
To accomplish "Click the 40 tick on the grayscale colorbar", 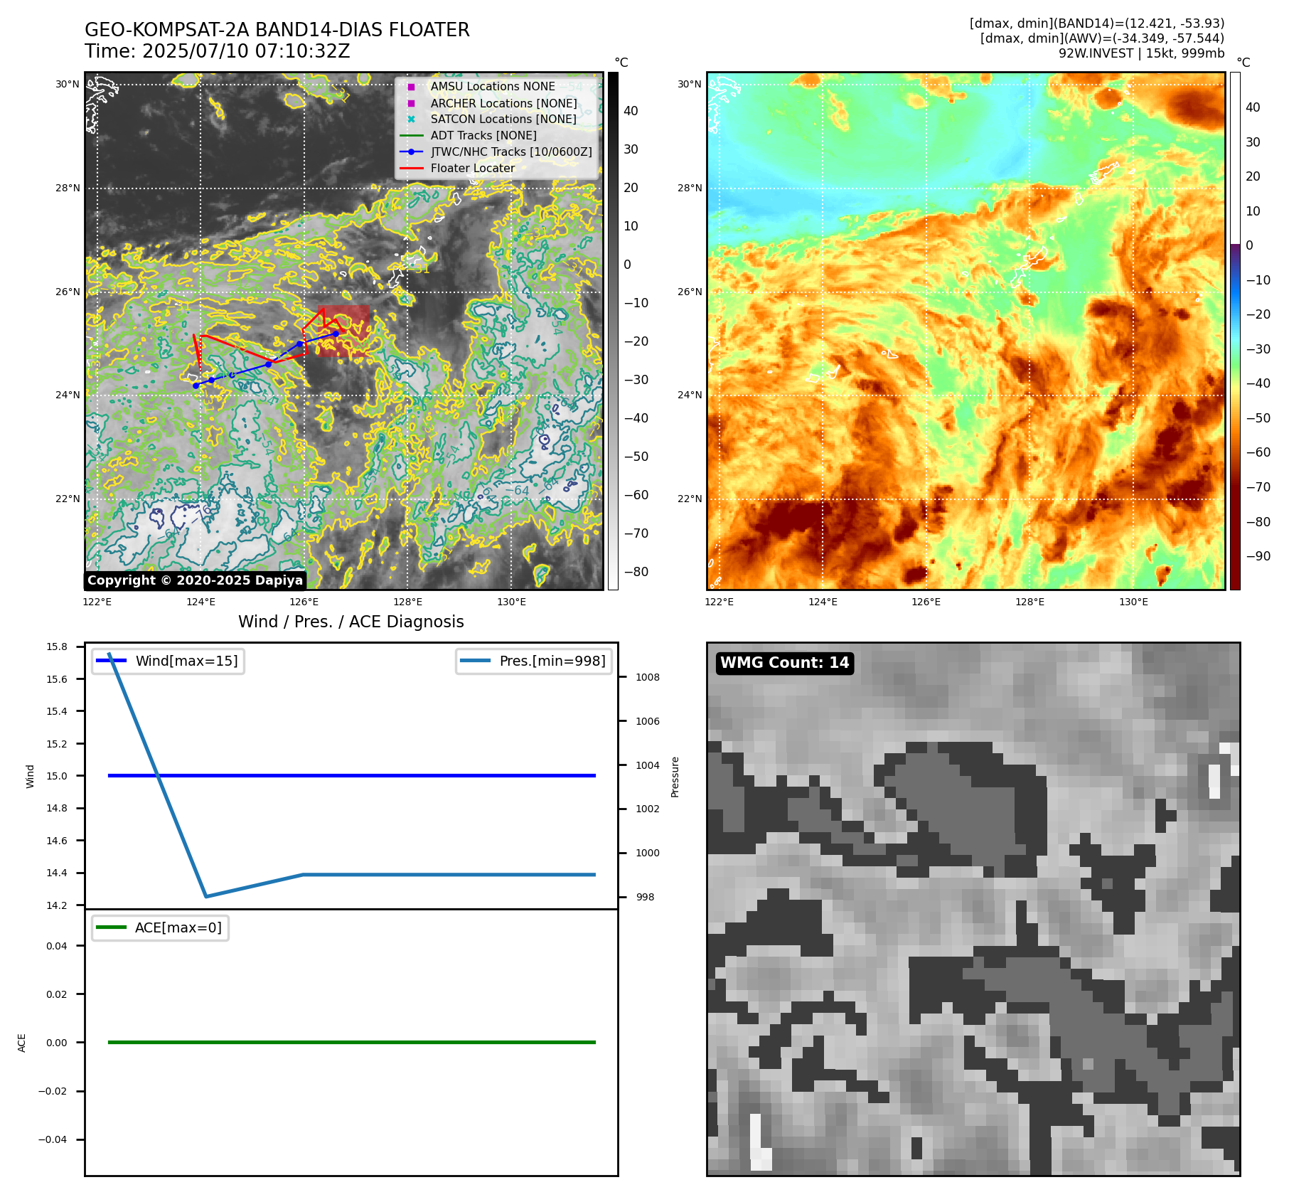I will [631, 111].
